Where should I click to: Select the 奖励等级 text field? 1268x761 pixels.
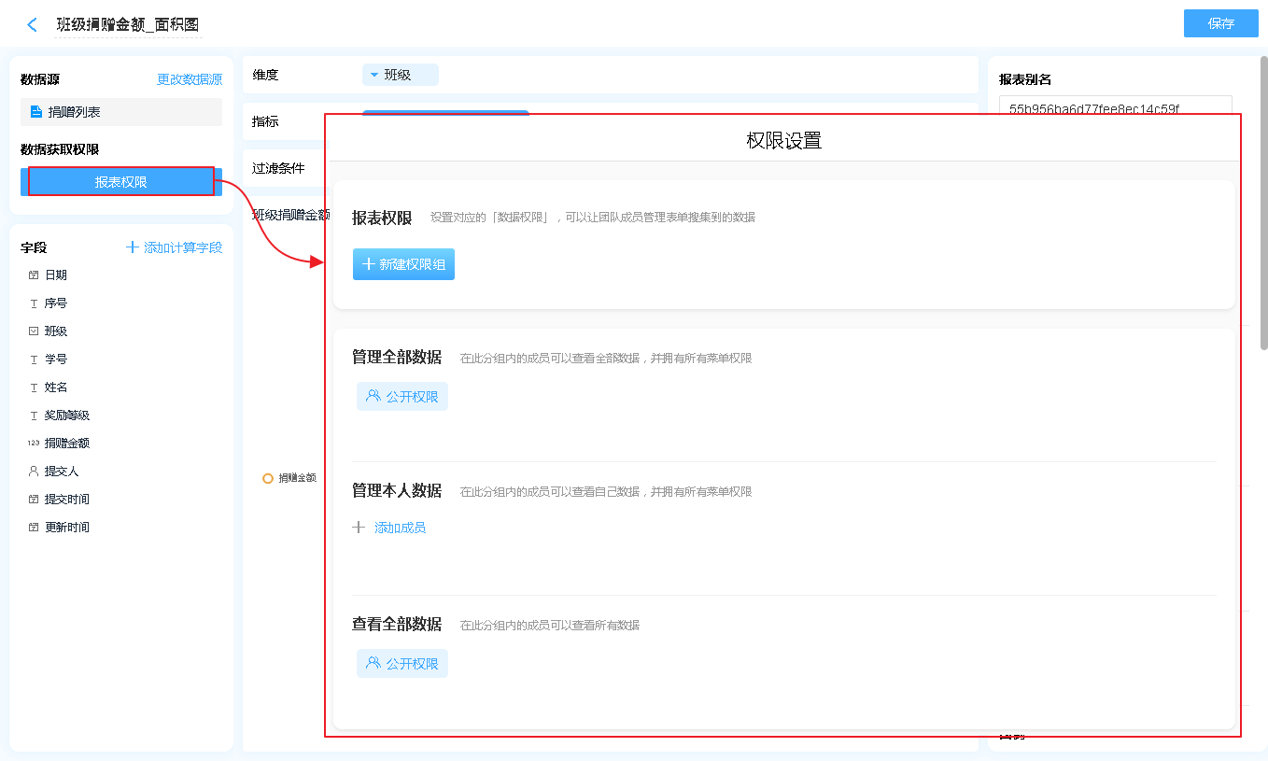coord(67,416)
